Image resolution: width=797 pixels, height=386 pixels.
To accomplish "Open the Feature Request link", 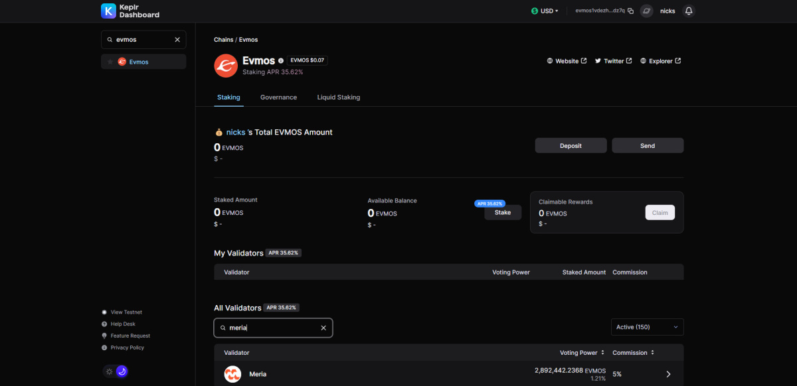I will coord(126,336).
